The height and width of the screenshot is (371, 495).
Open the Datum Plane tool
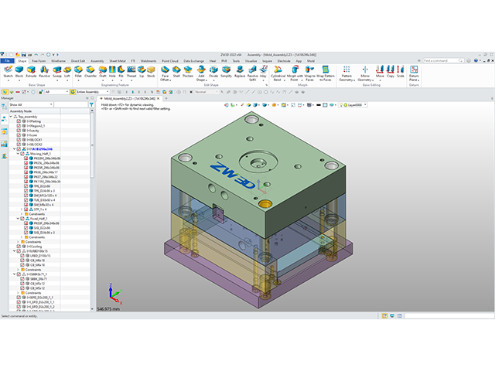coord(414,73)
